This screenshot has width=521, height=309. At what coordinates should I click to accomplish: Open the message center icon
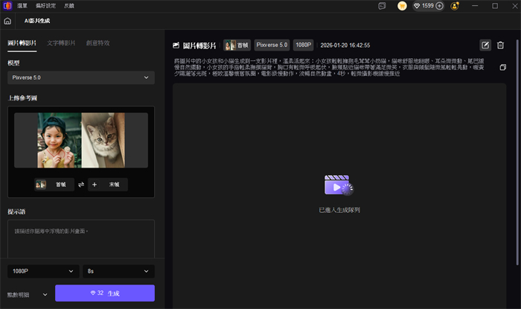(x=382, y=6)
